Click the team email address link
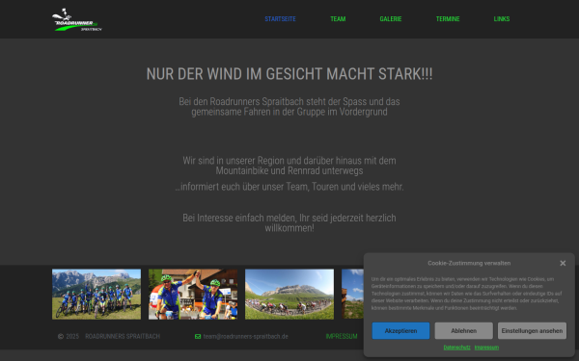The image size is (579, 361). 245,336
